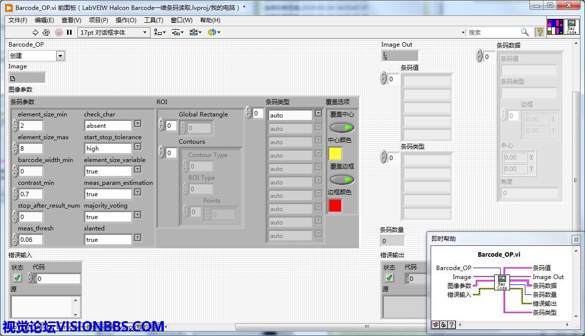Open the Distribute Objects tool
The height and width of the screenshot is (336, 585).
click(178, 32)
